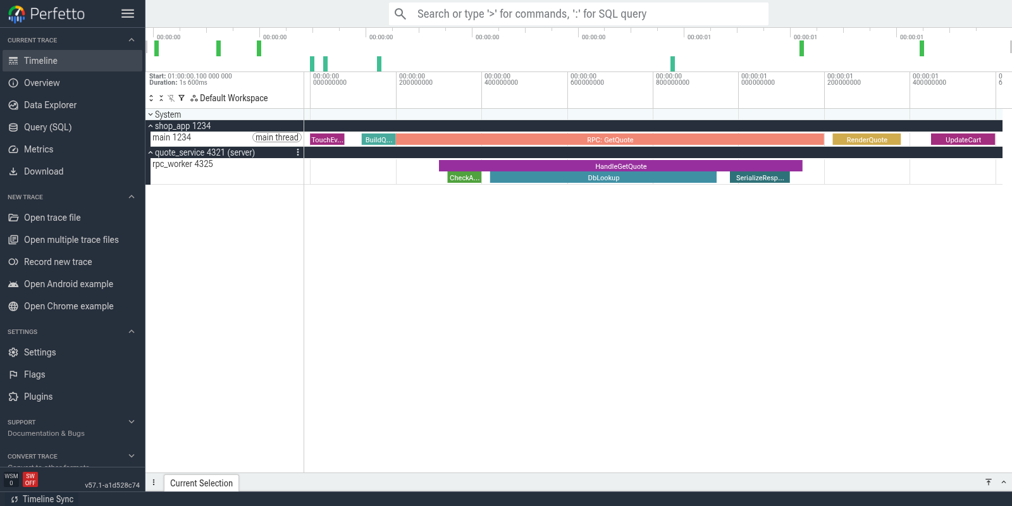Image resolution: width=1012 pixels, height=506 pixels.
Task: Click the Open multiple trace files icon
Action: click(13, 240)
